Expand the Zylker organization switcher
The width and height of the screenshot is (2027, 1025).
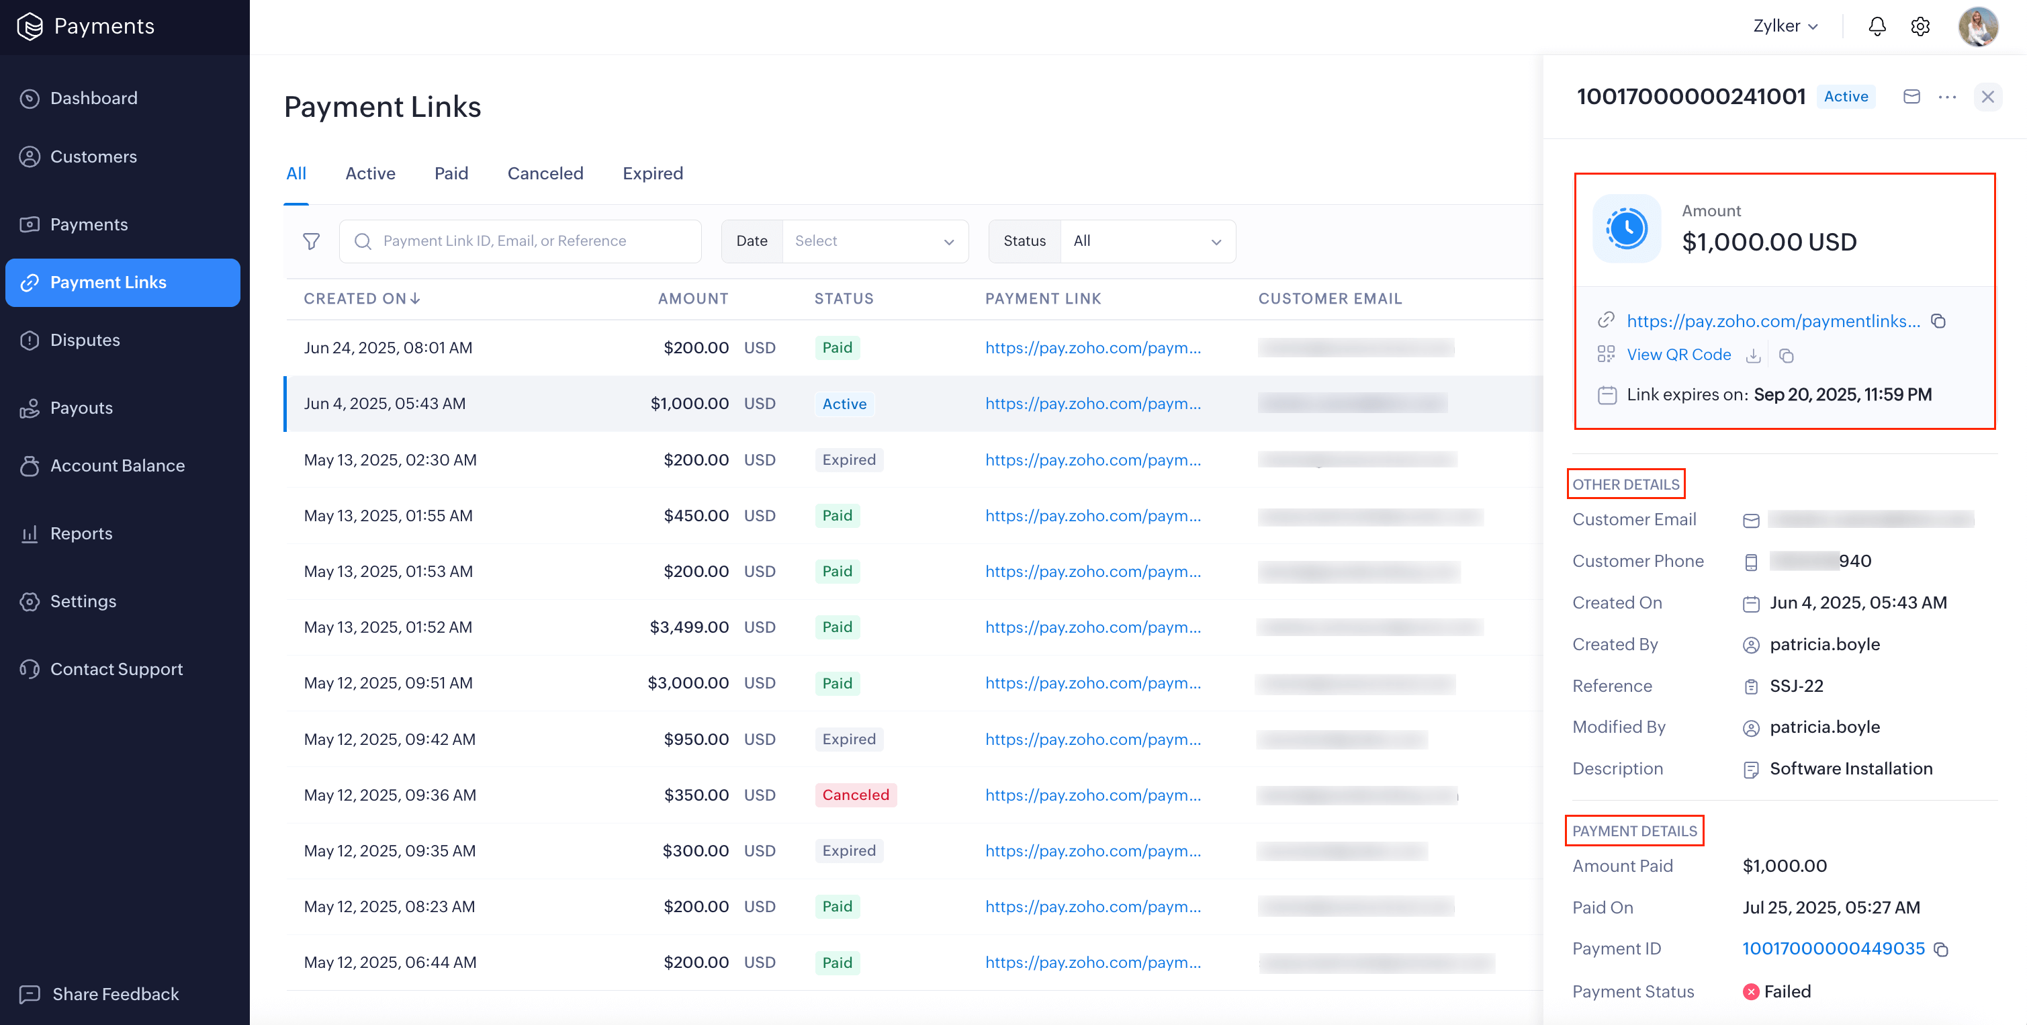tap(1785, 27)
